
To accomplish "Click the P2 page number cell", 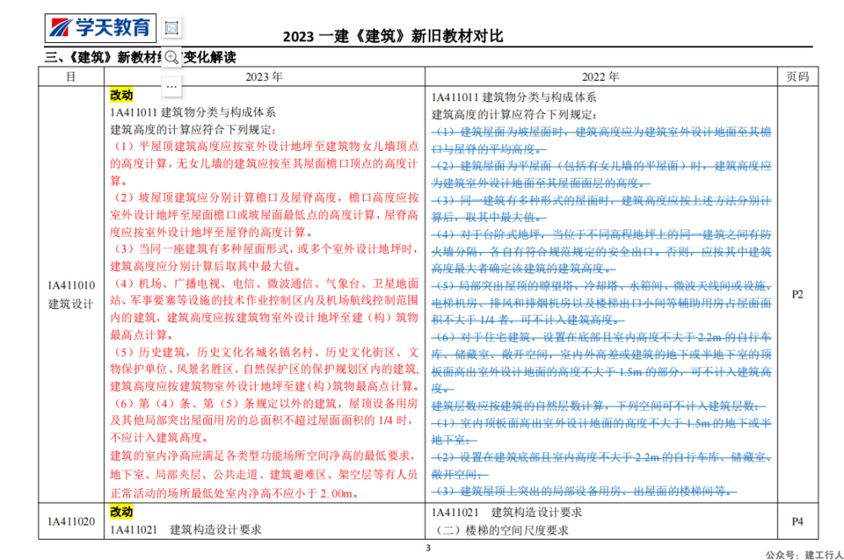I will 798,294.
